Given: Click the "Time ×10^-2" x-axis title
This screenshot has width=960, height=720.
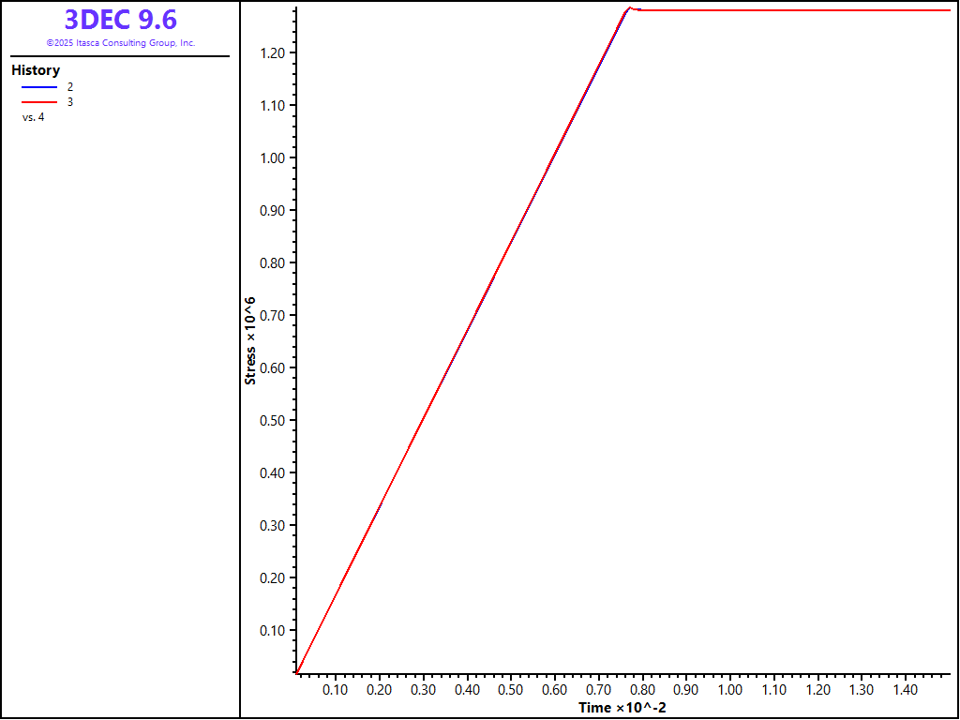Looking at the screenshot, I should click(622, 708).
